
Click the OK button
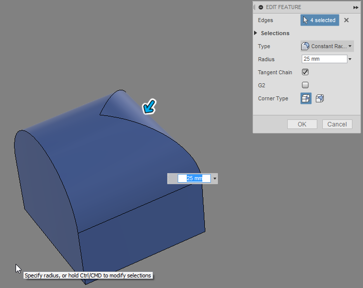coord(302,124)
